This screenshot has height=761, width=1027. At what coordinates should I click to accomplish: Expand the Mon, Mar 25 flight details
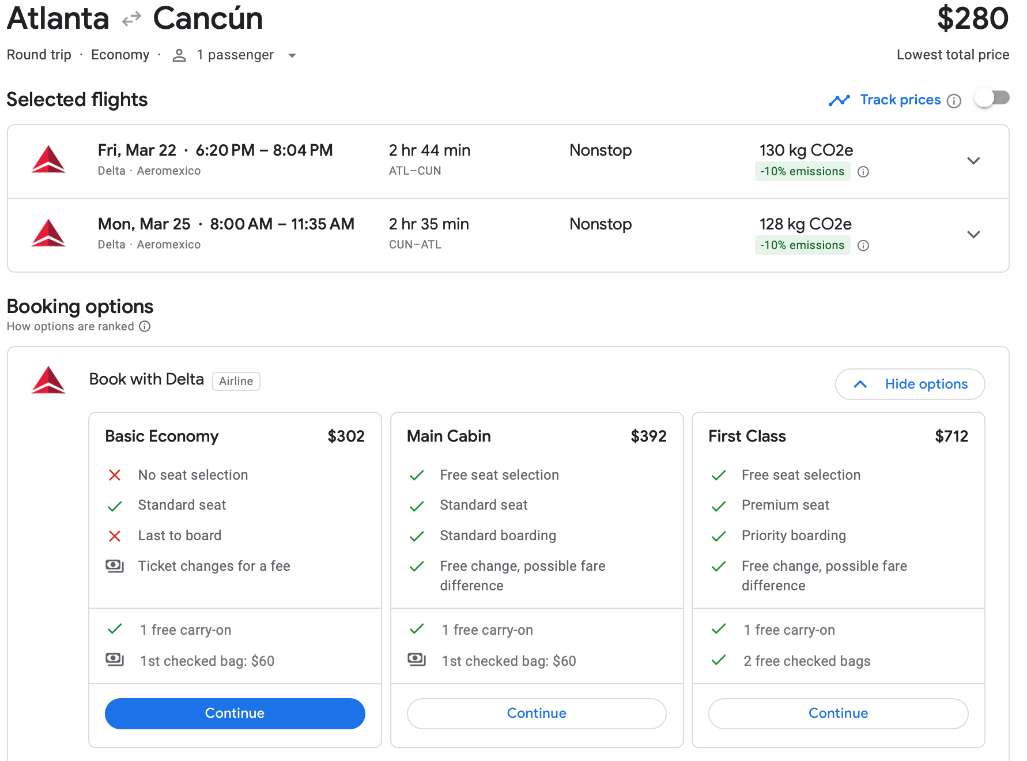(973, 235)
